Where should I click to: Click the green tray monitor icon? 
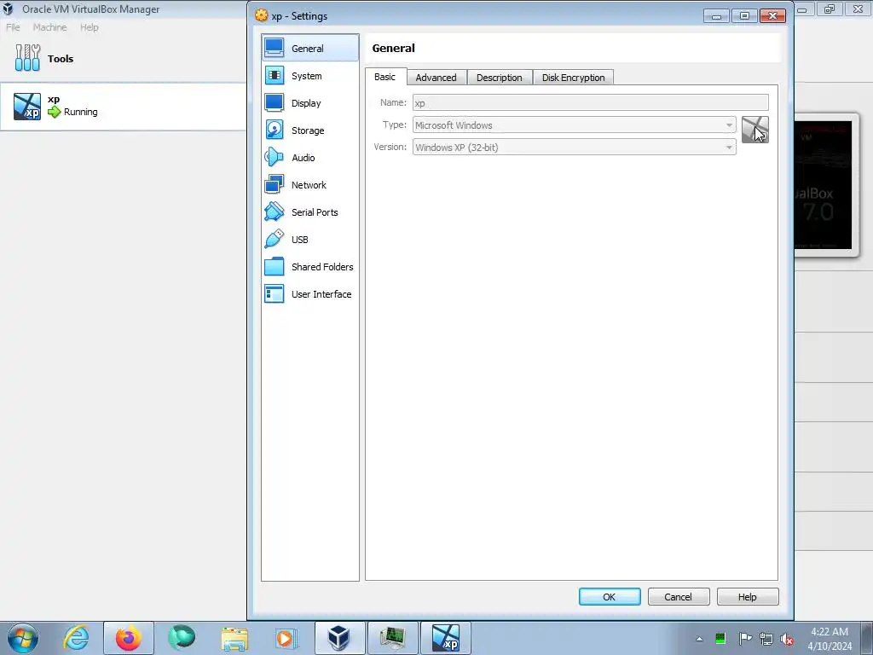pyautogui.click(x=720, y=638)
